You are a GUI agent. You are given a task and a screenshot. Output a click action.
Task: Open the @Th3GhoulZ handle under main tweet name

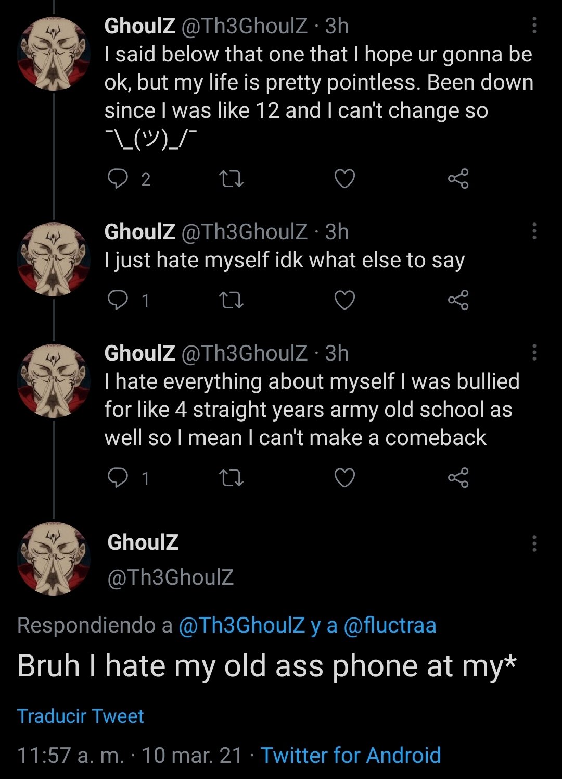(170, 577)
